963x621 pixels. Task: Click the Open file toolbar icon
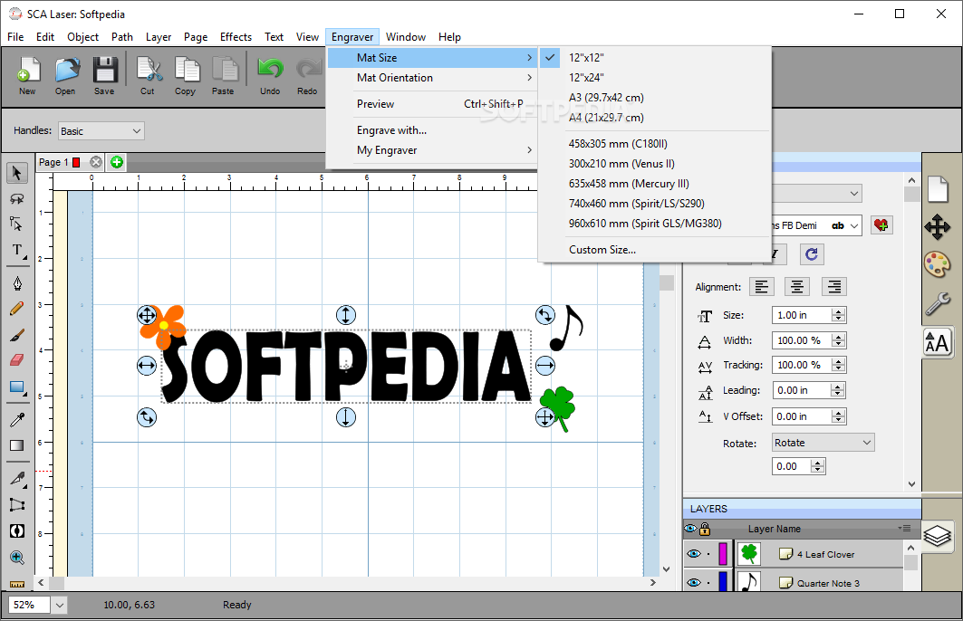(x=66, y=75)
